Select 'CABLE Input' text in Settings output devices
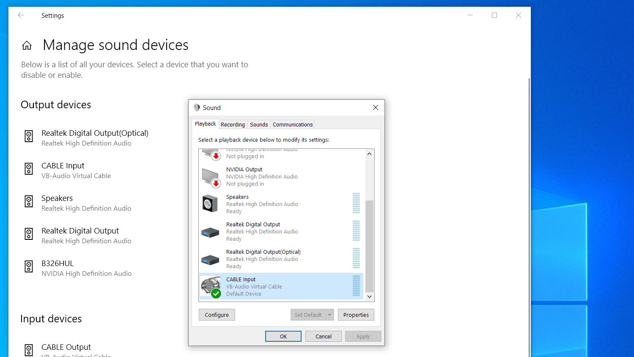 coord(63,165)
